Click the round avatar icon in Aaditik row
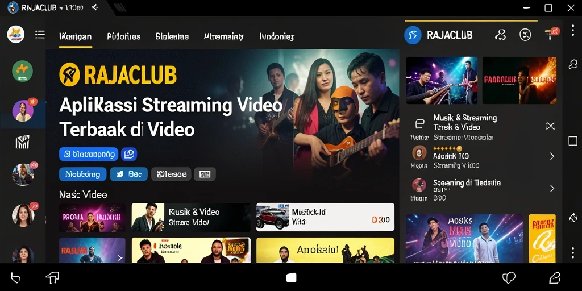582x291 pixels. pos(419,152)
